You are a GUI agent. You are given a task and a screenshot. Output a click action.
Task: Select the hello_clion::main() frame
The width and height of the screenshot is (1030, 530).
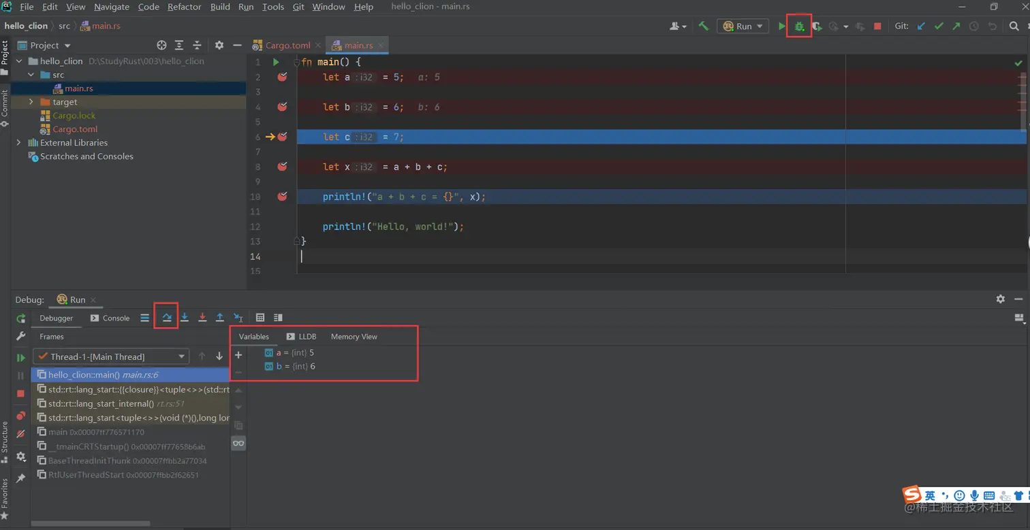[130, 375]
